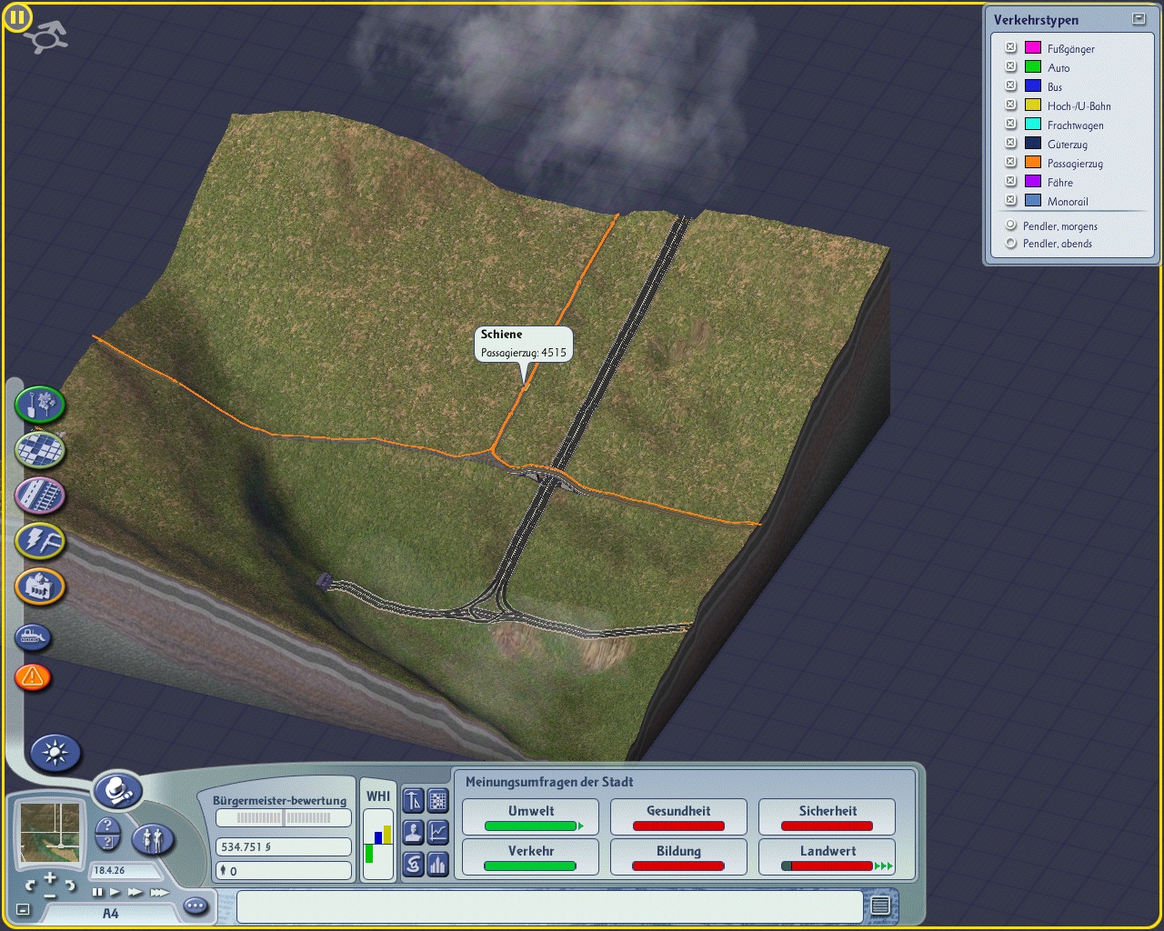This screenshot has width=1164, height=931.
Task: Click the Verkehr opinion poll button
Action: tap(531, 856)
